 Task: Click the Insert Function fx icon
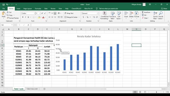point(28,25)
